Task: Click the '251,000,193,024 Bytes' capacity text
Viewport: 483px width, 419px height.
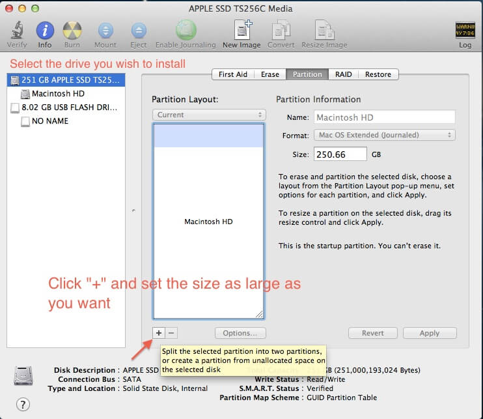Action: [378, 370]
